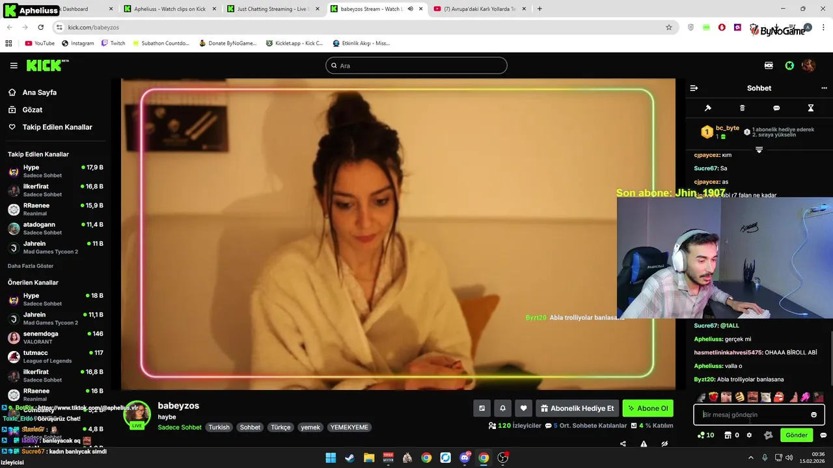
Task: Open Hype channel in followed list
Action: click(55, 171)
